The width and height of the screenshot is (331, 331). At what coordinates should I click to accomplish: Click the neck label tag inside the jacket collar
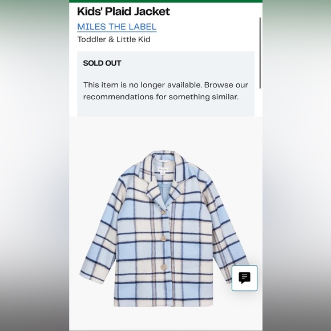point(163,171)
